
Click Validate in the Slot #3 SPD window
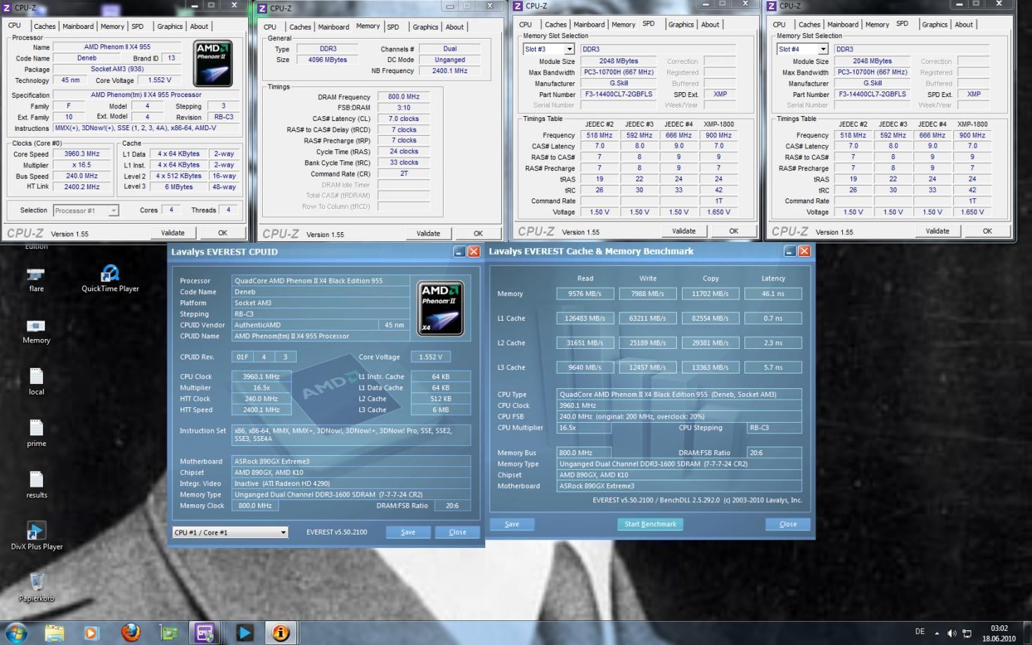684,231
